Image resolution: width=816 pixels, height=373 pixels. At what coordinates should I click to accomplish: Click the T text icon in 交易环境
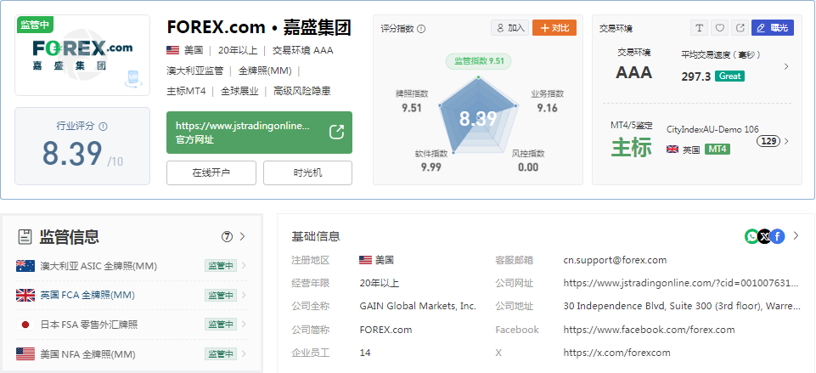click(699, 28)
